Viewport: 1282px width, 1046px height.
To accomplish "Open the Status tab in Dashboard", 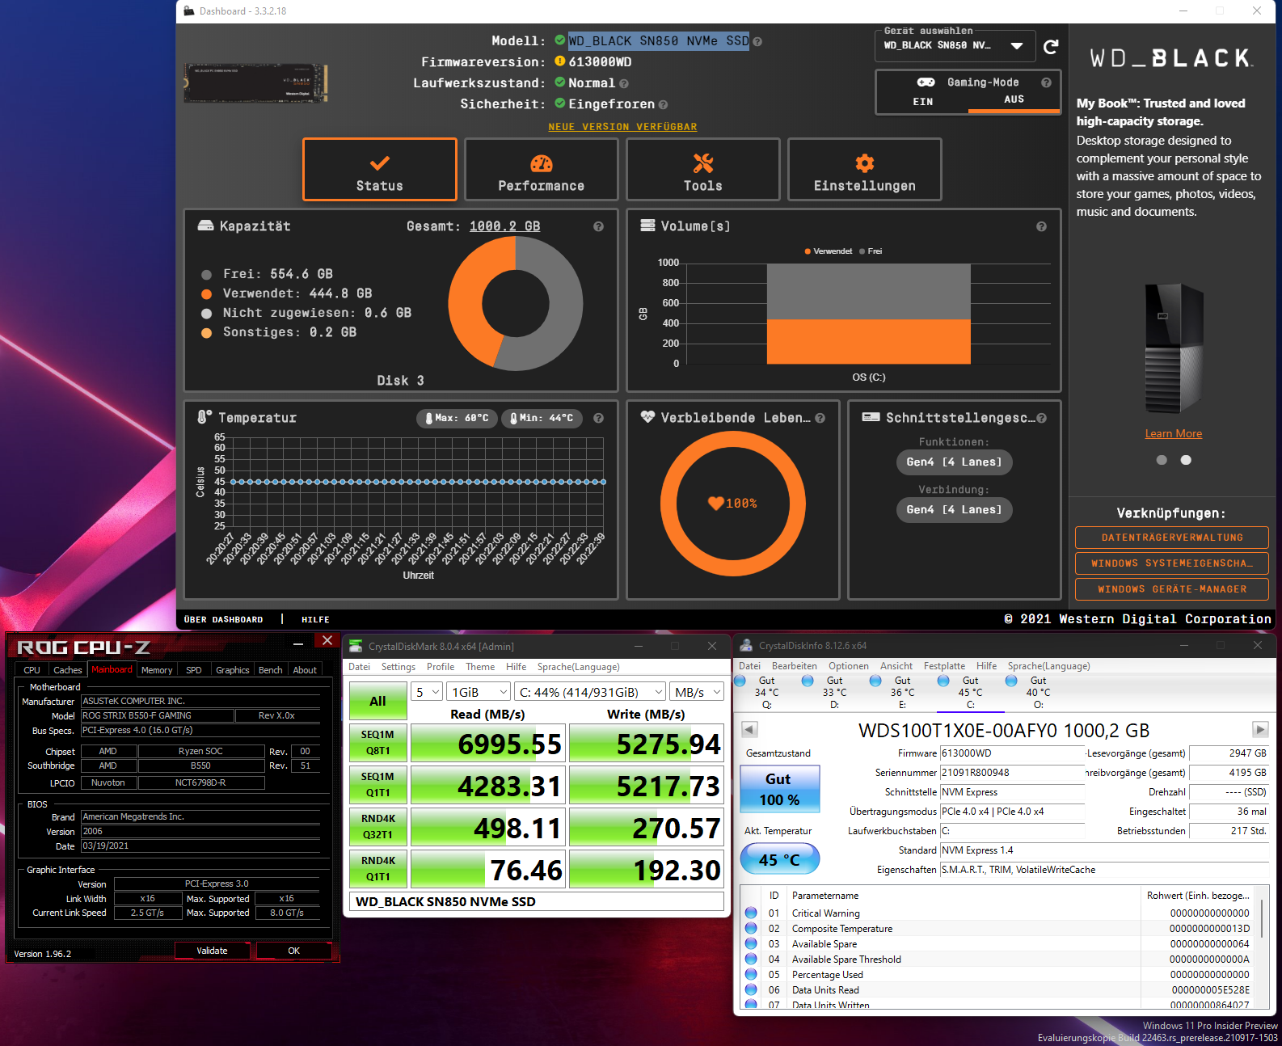I will coord(380,169).
